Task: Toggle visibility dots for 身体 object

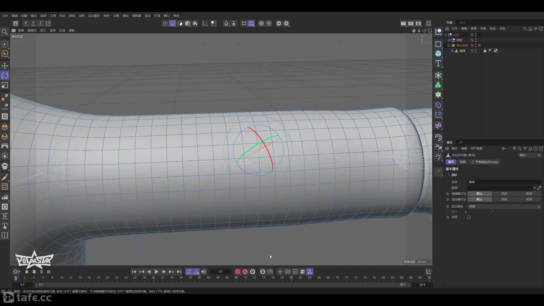Action: [476, 51]
